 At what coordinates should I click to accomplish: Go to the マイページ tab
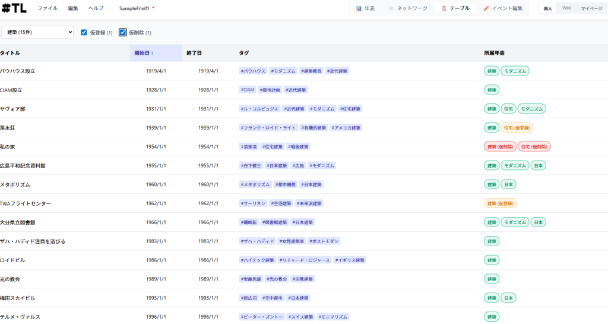point(591,8)
